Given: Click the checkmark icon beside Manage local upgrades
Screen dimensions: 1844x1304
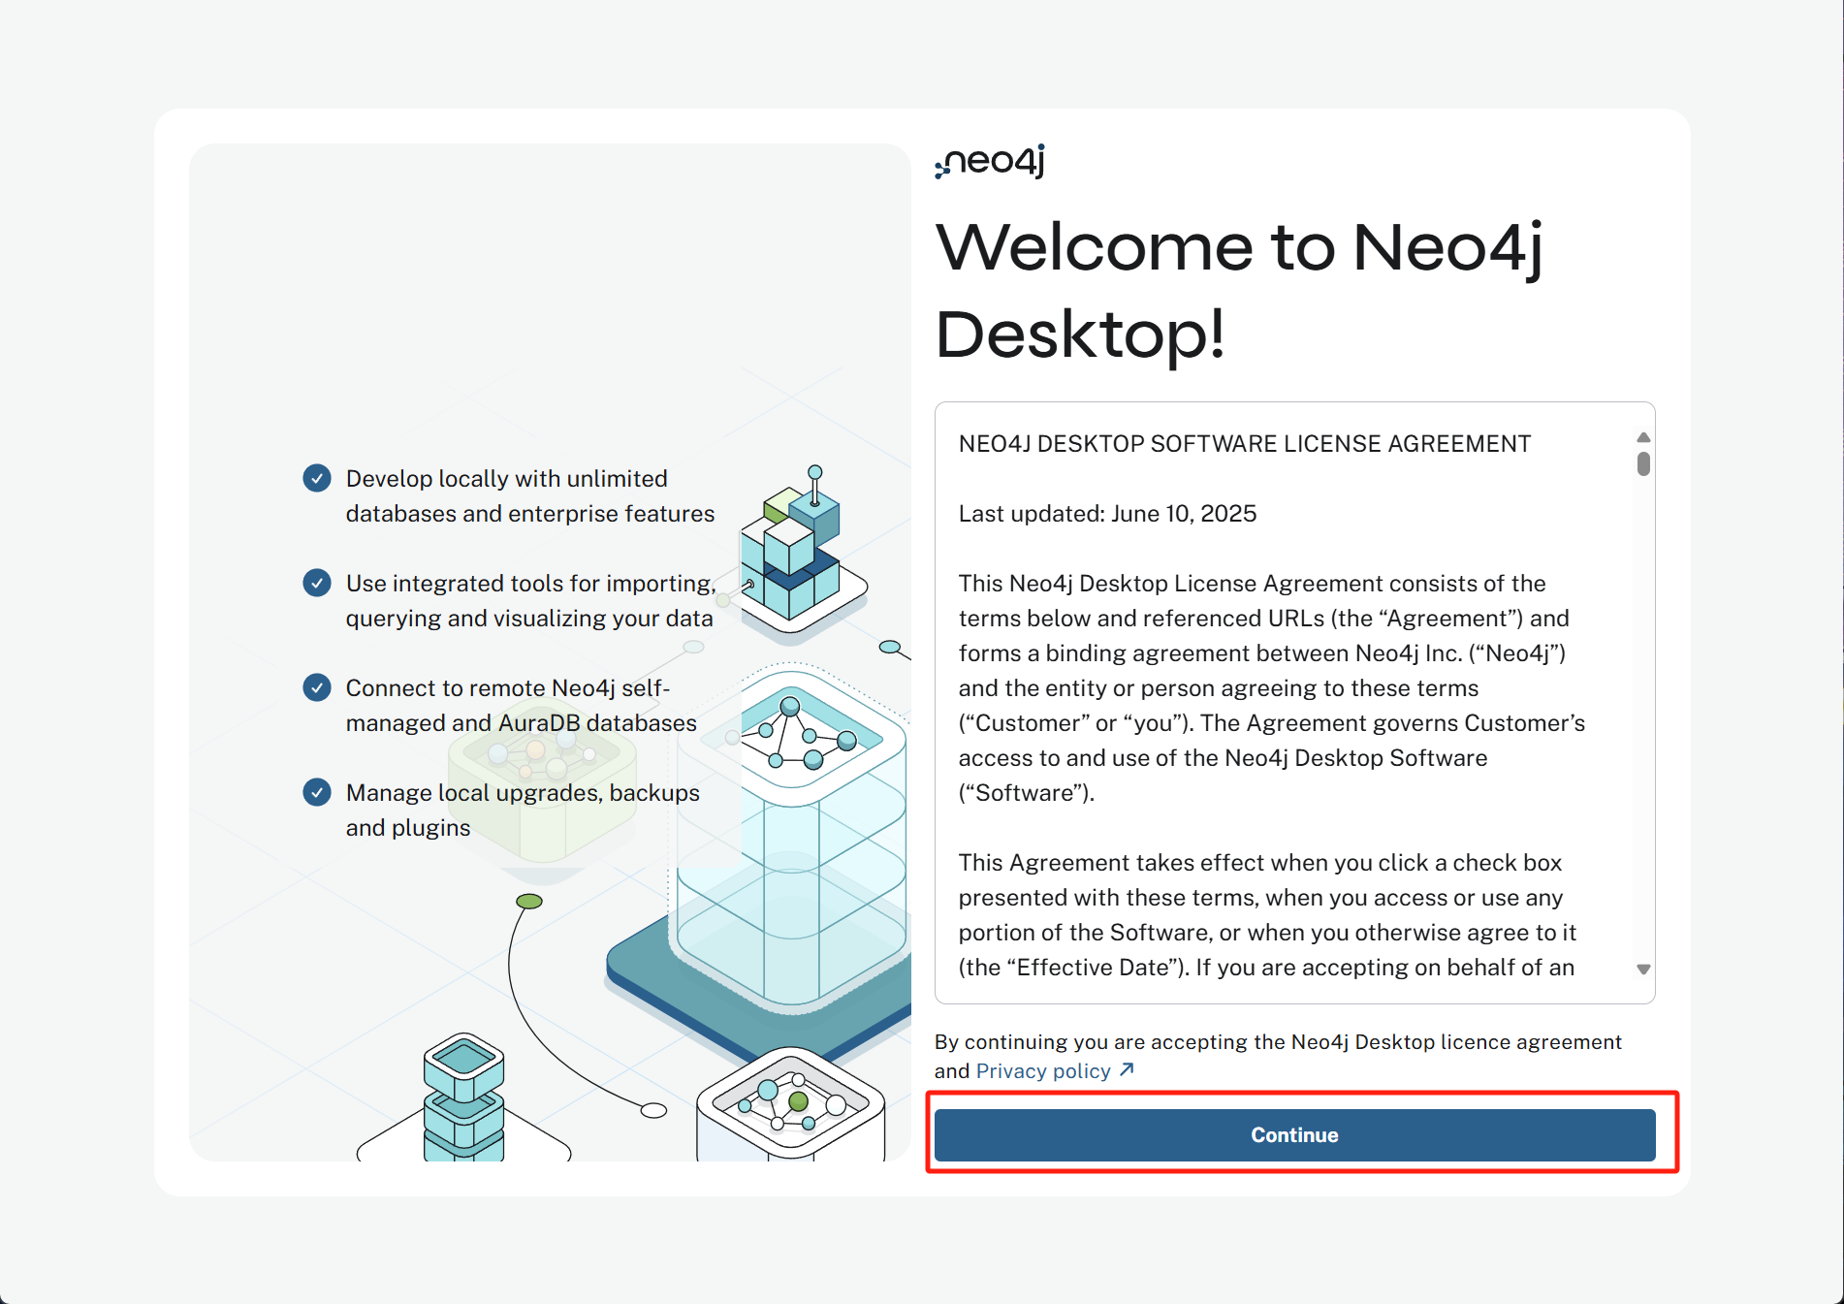Looking at the screenshot, I should 317,792.
